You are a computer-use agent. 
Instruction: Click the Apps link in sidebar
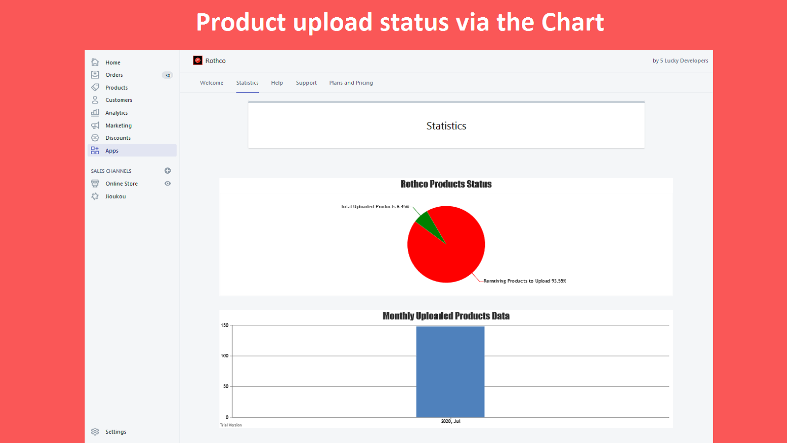point(112,151)
